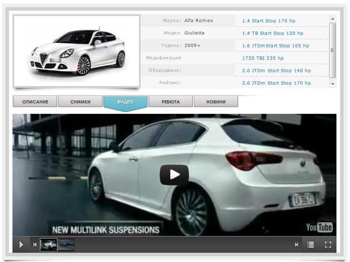
Task: Open modification 1.4 Start Stop 170 hp
Action: point(268,21)
